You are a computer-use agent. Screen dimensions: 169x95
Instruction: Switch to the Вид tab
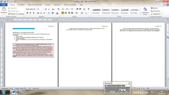click(x=81, y=5)
